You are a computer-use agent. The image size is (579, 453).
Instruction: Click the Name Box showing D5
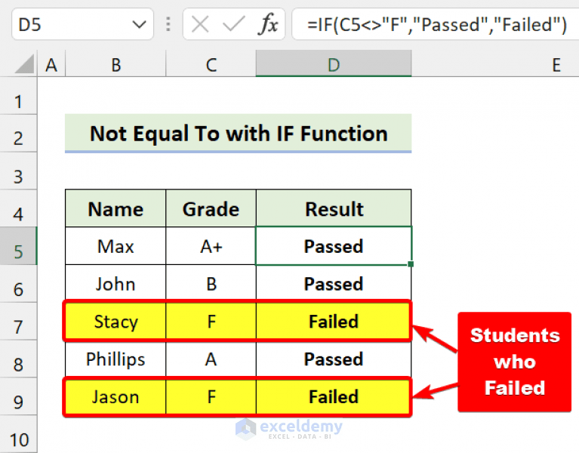(x=82, y=24)
